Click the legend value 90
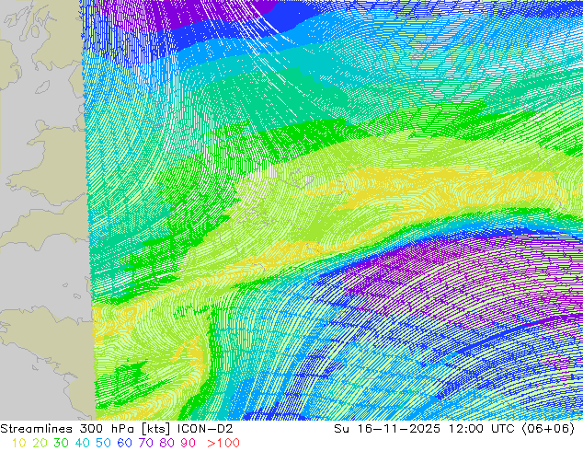Viewport: 583px width, 451px height. point(189,443)
